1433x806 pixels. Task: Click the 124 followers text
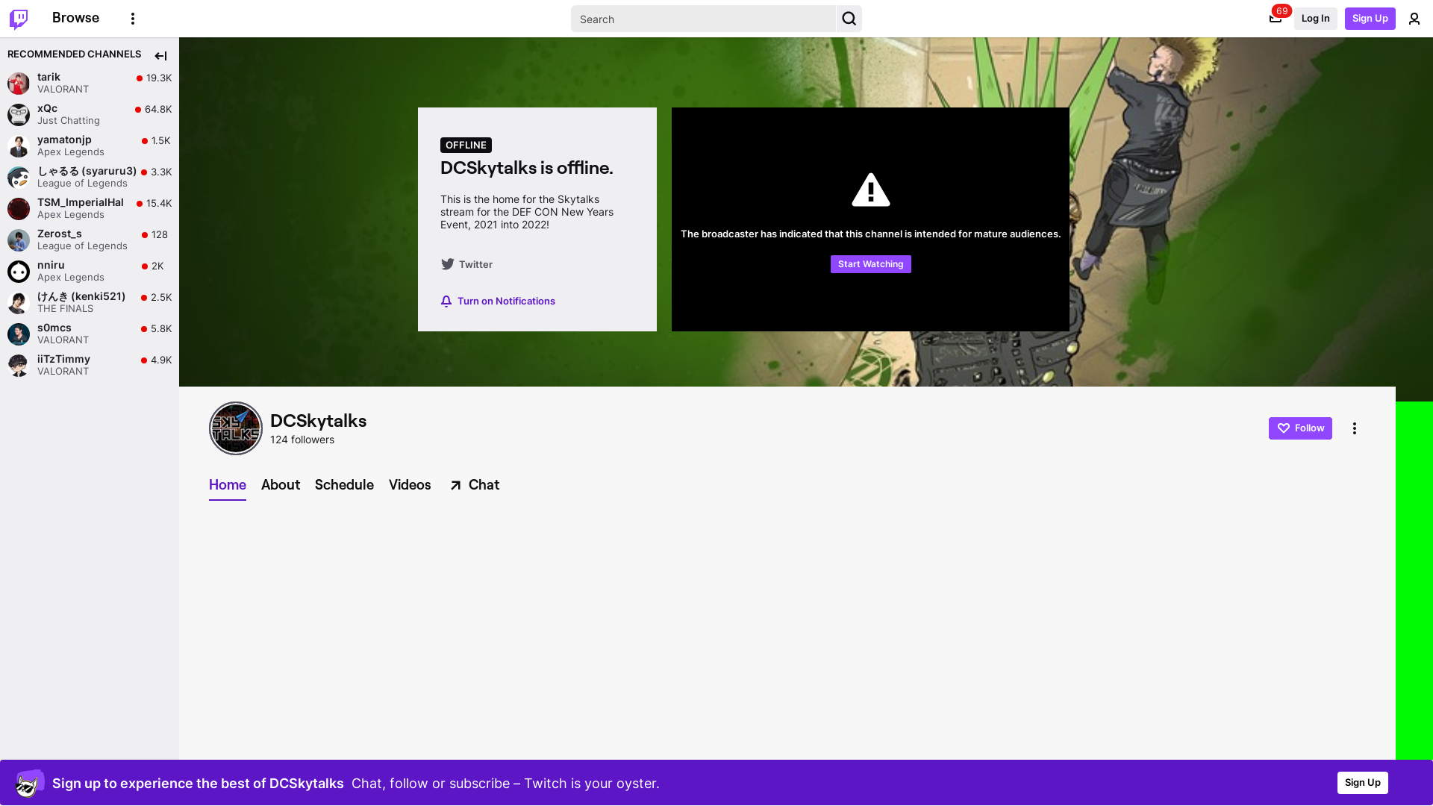302,440
